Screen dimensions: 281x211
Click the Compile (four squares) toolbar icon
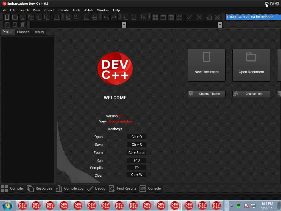click(x=155, y=17)
